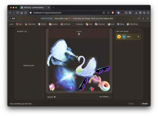158x116 pixels.
Task: Go back with the browser back arrow
Action: pyautogui.click(x=10, y=13)
